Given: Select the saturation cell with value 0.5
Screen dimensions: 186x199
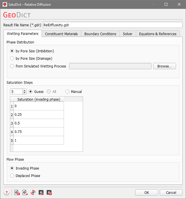Looking at the screenshot, I should pyautogui.click(x=39, y=123).
